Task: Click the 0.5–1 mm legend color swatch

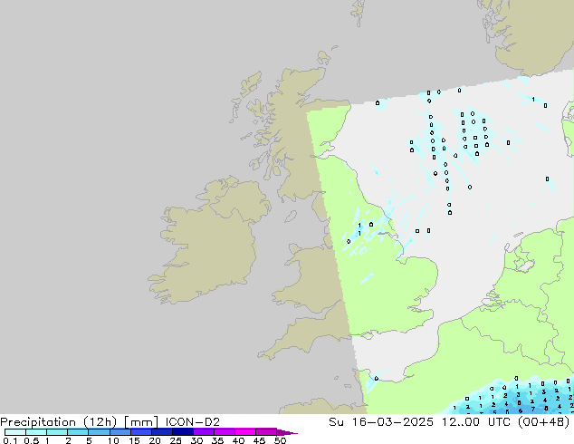Action: point(36,432)
